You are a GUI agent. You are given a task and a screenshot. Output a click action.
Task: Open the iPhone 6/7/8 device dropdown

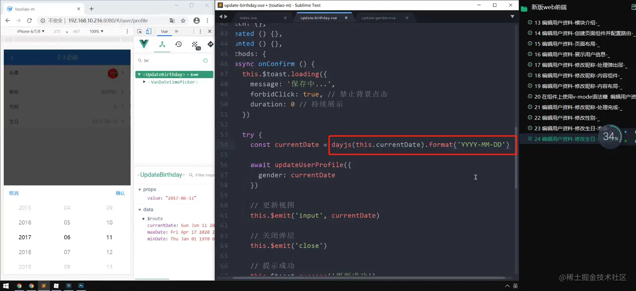point(31,31)
